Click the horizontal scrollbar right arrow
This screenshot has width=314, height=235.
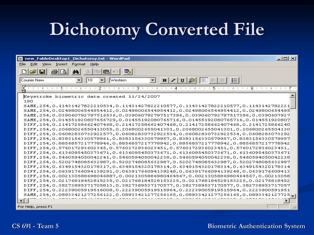click(x=287, y=201)
